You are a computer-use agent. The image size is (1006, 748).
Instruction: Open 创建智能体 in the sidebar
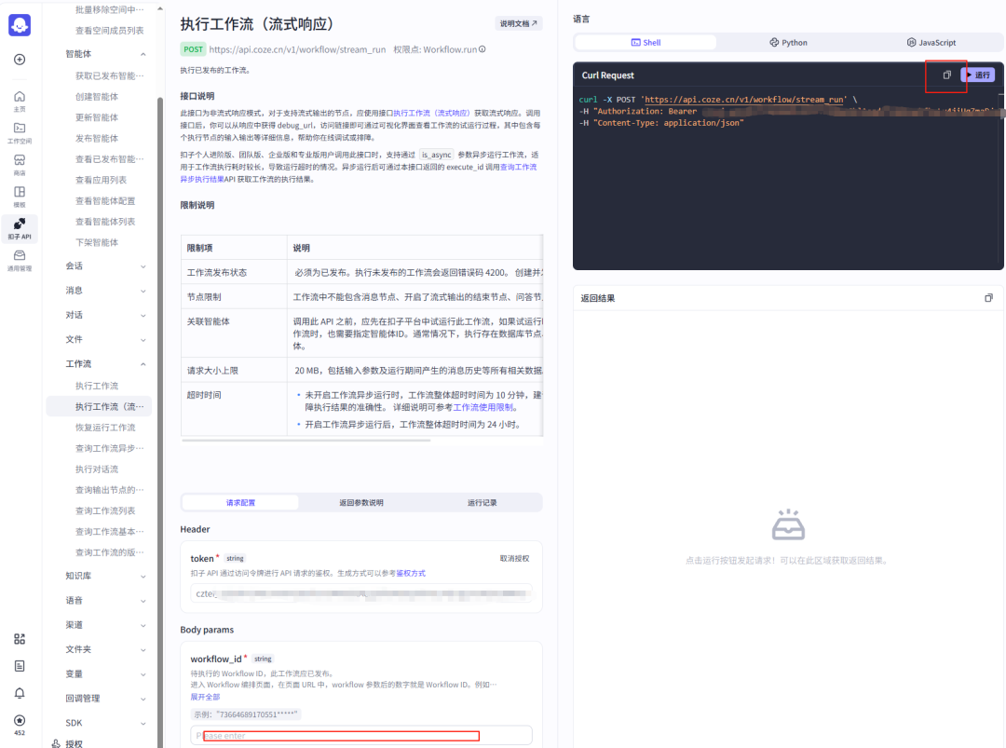coord(97,96)
